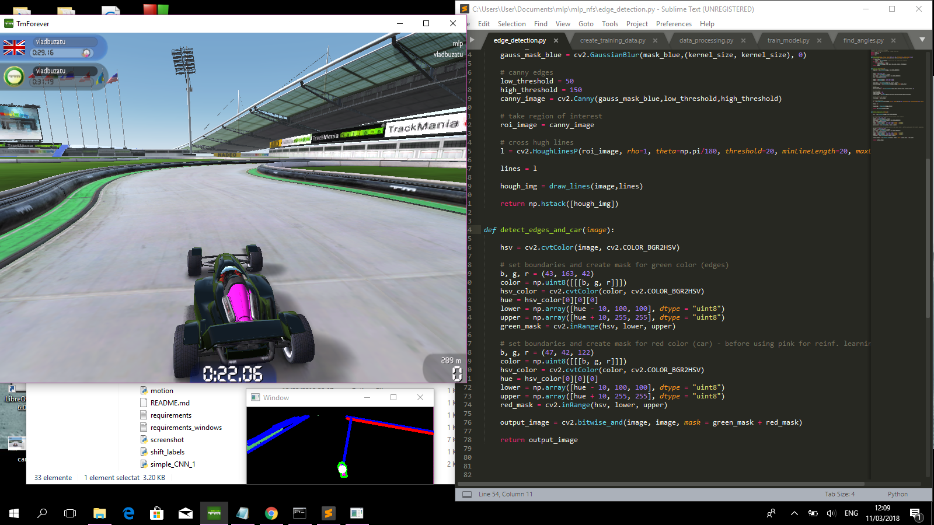Open the Sublime Text tab list dropdown arrow
This screenshot has height=525, width=934.
[922, 40]
